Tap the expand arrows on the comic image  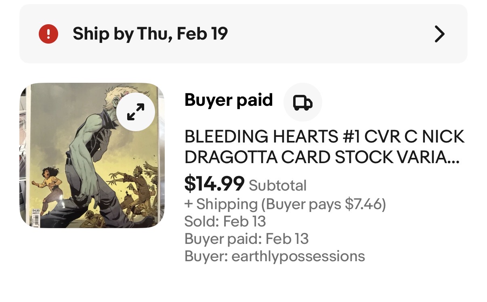point(136,112)
